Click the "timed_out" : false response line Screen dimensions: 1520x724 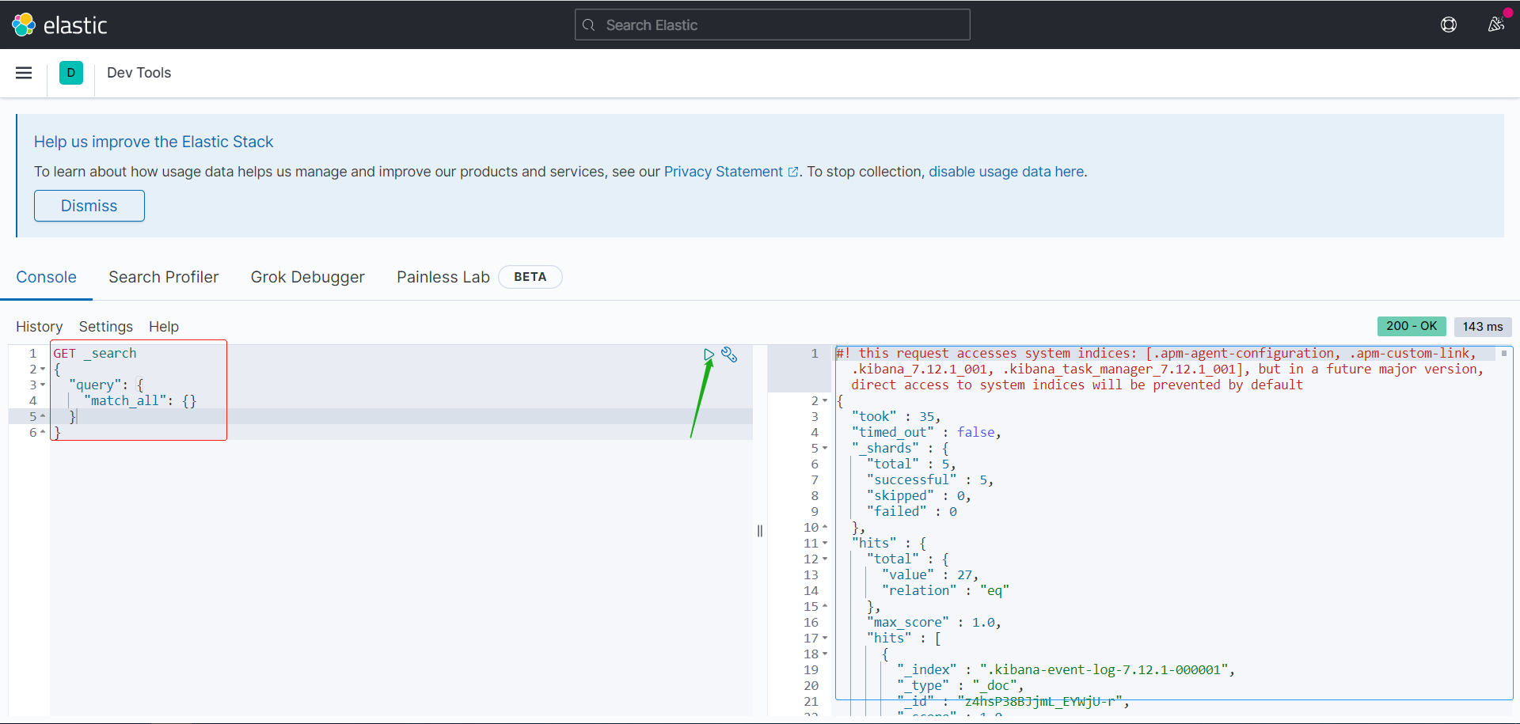[926, 433]
